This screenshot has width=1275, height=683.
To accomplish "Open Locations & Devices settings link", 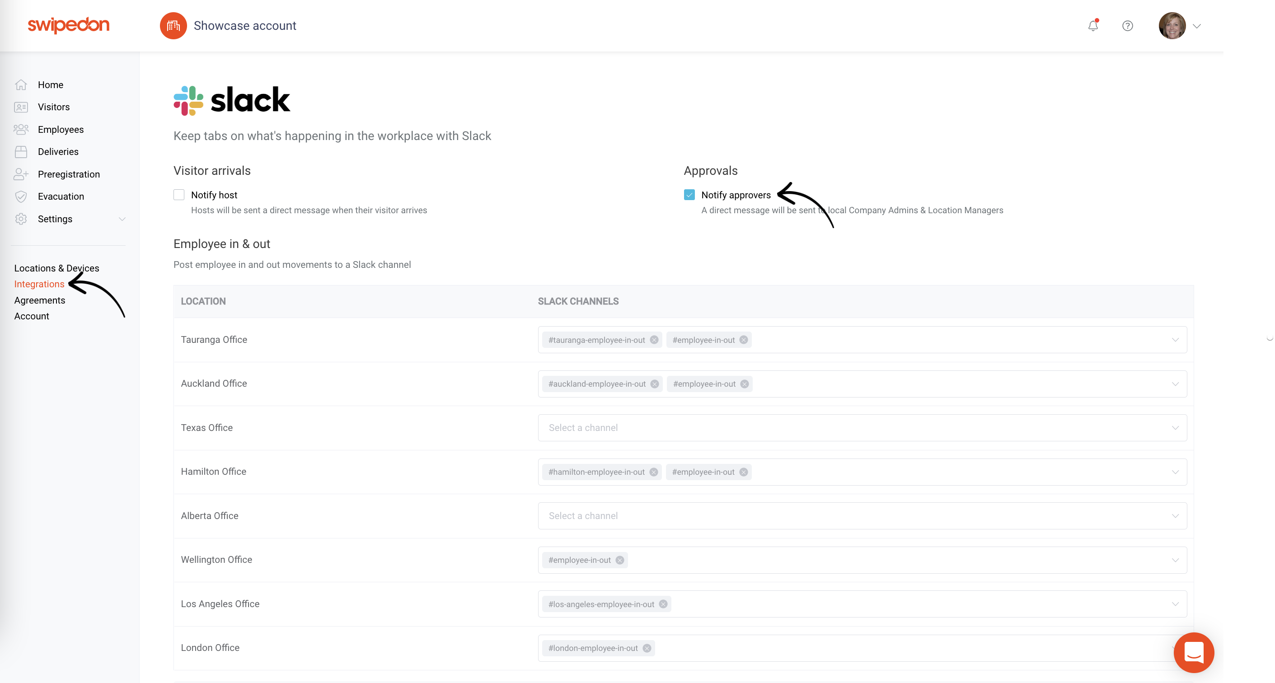I will 57,268.
